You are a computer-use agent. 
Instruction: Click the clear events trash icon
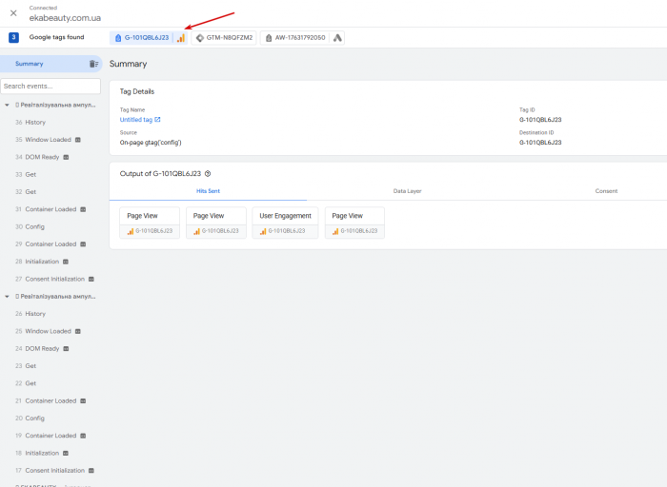(93, 64)
